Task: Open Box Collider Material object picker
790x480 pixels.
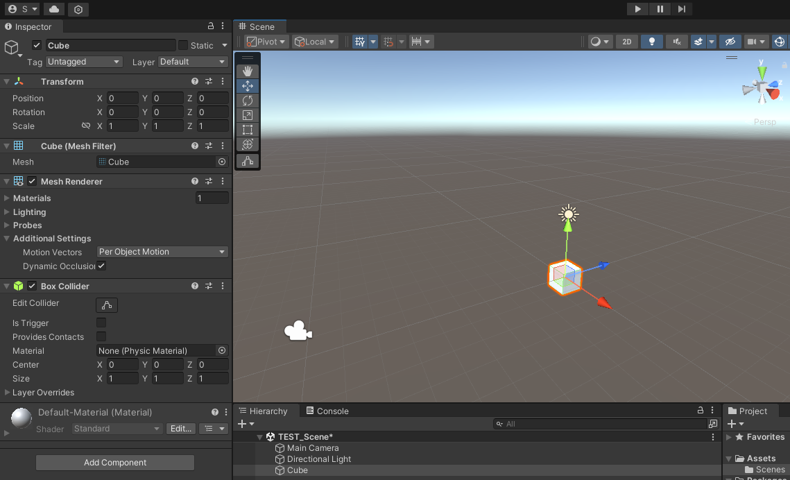Action: coord(222,350)
